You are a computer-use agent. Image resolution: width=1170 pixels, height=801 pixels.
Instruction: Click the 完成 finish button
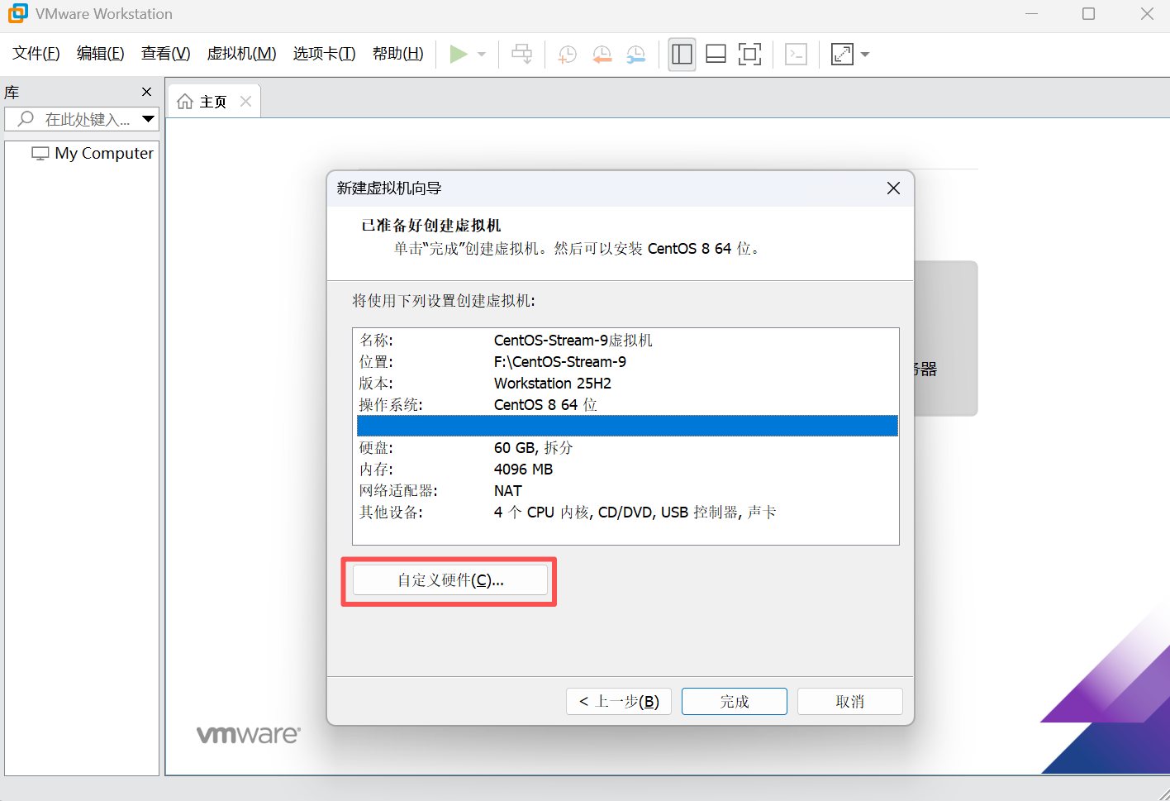735,702
